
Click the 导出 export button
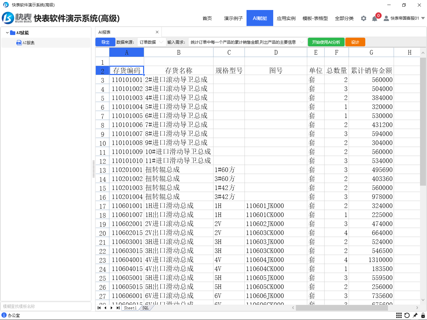(105, 42)
